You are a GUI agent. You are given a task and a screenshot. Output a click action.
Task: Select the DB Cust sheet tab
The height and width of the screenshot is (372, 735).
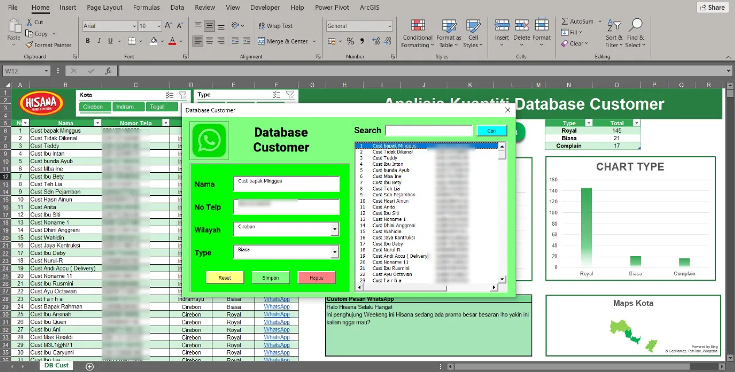tap(56, 365)
